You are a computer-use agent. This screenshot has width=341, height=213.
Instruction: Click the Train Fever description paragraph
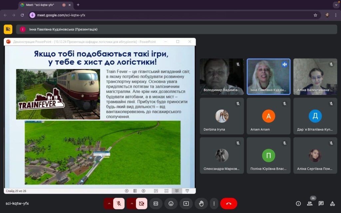pos(148,94)
